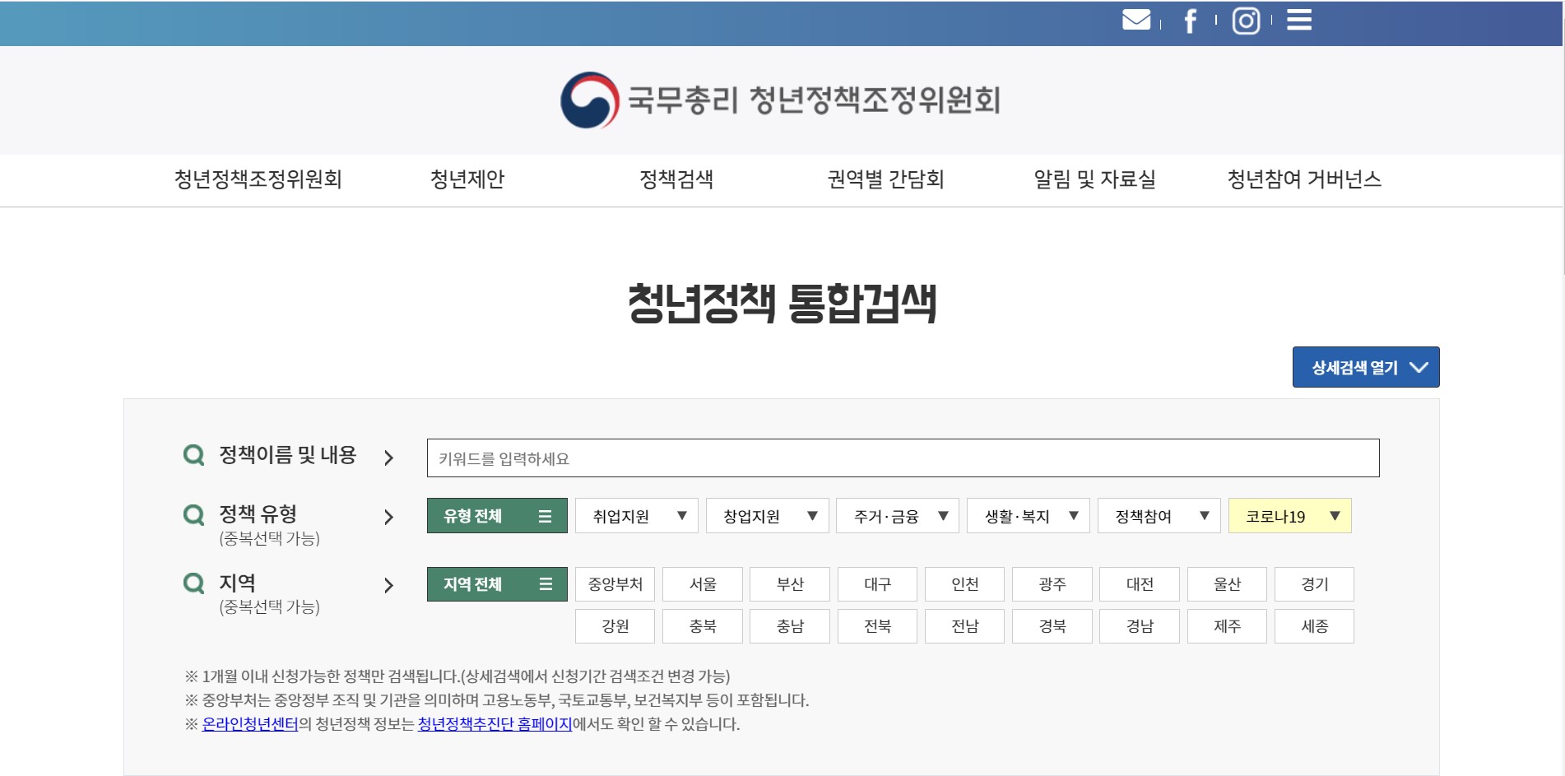Viewport: 1565px width, 776px height.
Task: Expand 창업지원 dropdown
Action: [x=768, y=516]
